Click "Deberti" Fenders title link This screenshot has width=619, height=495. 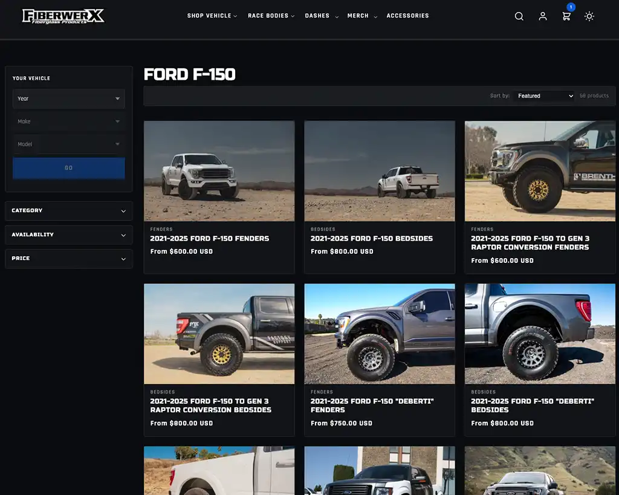pos(372,406)
